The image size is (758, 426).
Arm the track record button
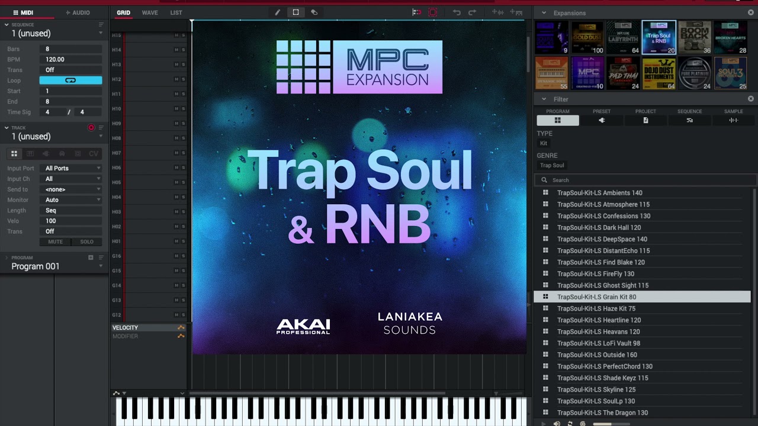[x=91, y=128]
